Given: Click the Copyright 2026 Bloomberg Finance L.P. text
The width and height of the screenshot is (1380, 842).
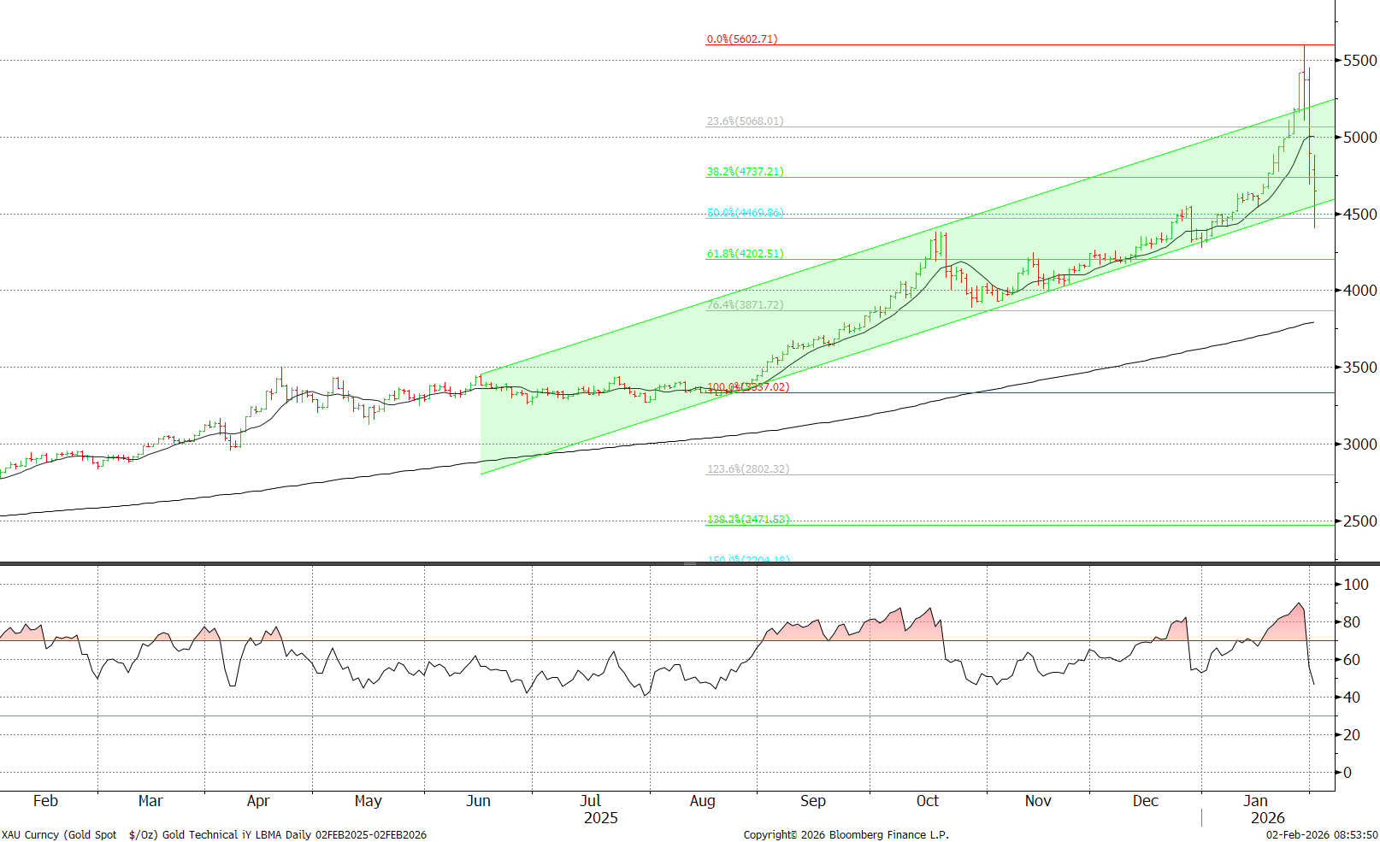Looking at the screenshot, I should (845, 835).
